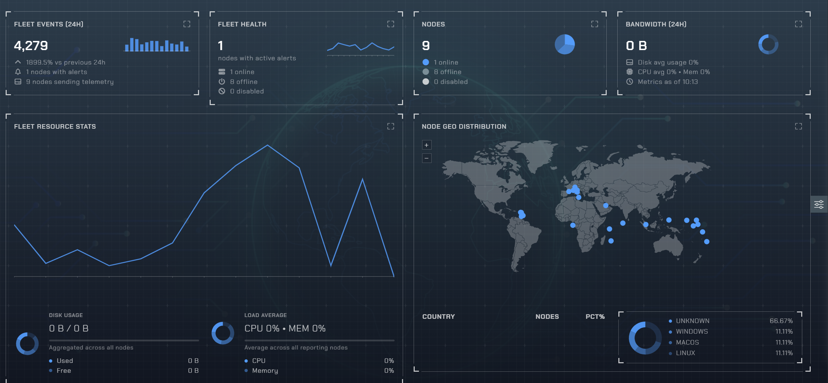Sort by the PCT% column header
828x383 pixels.
(x=595, y=316)
